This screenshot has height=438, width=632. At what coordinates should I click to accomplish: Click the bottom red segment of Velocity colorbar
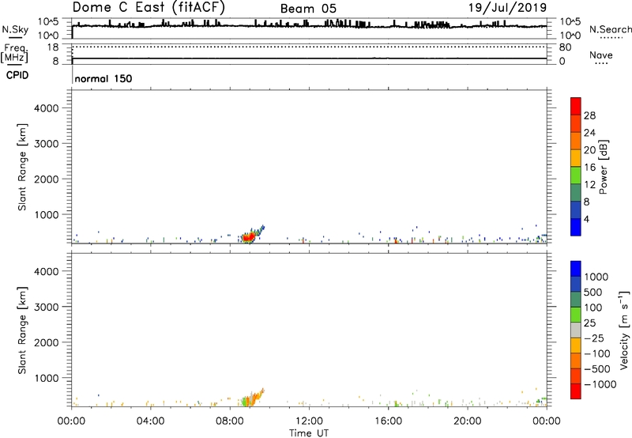[576, 391]
